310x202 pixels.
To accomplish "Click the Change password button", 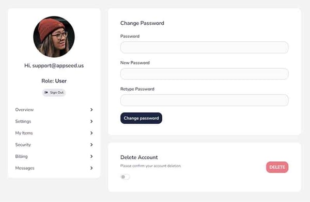I will (141, 118).
